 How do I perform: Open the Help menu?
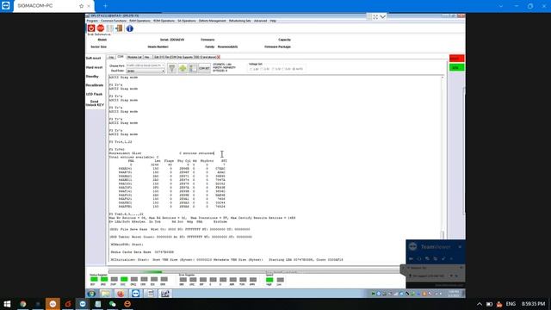pos(273,21)
